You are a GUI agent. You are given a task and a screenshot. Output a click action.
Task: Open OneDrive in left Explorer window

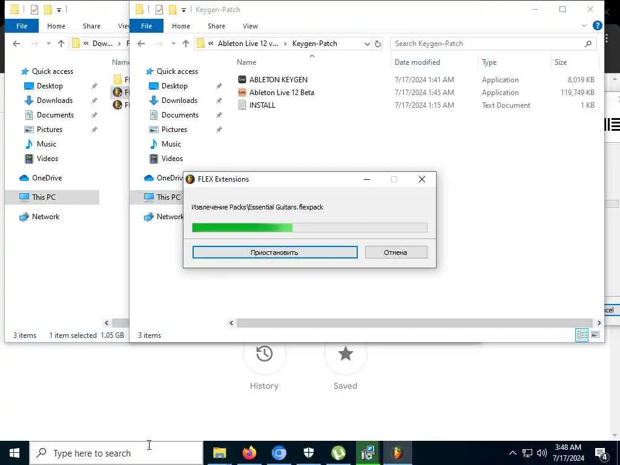coord(47,178)
